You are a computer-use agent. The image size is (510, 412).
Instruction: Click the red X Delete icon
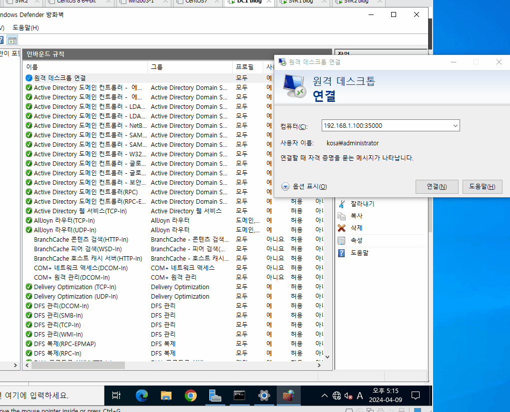342,228
